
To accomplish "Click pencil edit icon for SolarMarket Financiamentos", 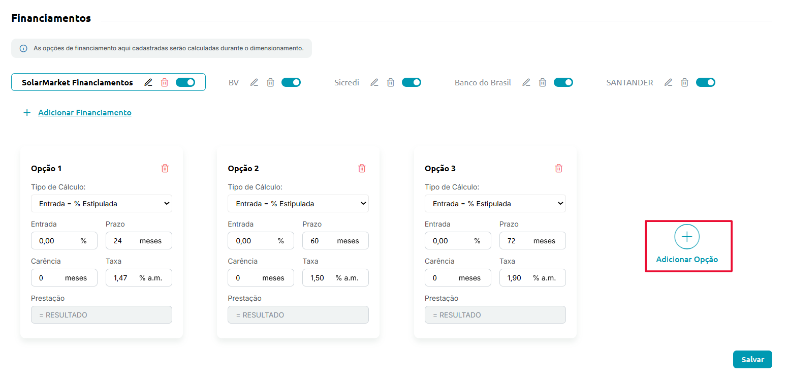I will click(x=148, y=82).
